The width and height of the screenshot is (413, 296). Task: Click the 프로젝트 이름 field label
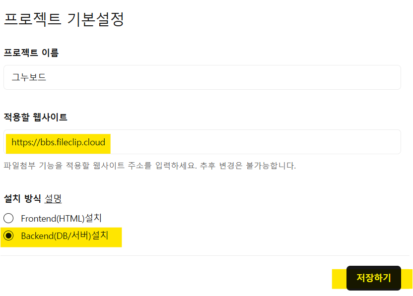click(31, 53)
